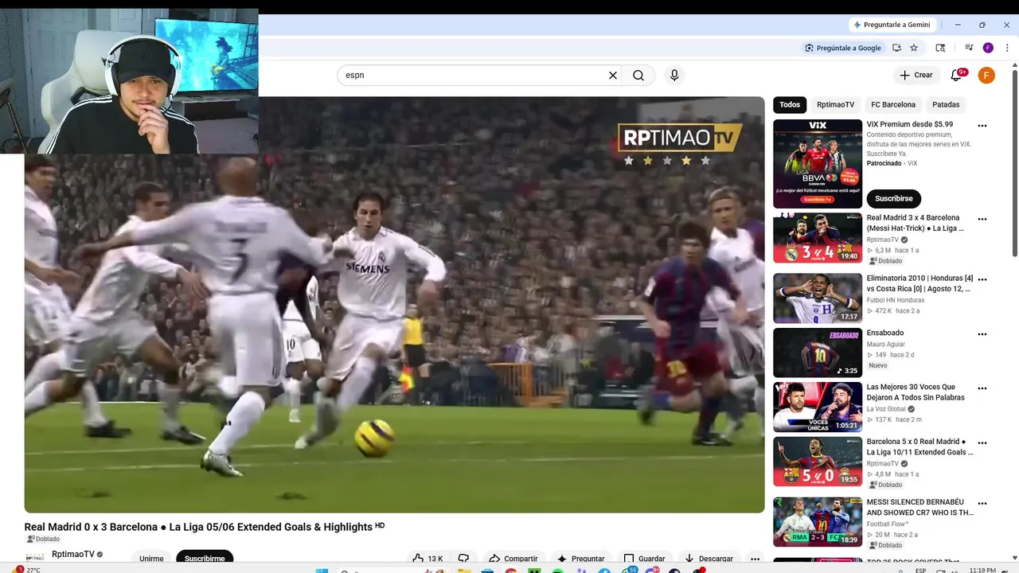Click Preguntar button below video
This screenshot has width=1019, height=573.
(x=580, y=559)
